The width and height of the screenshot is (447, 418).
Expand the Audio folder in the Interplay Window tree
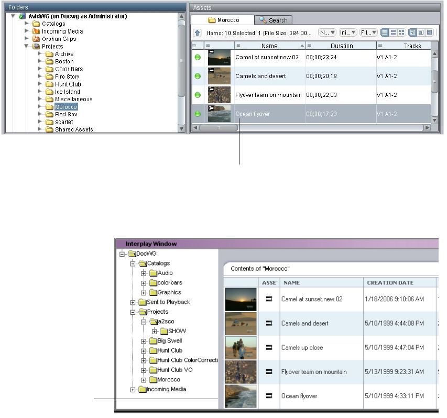point(144,273)
